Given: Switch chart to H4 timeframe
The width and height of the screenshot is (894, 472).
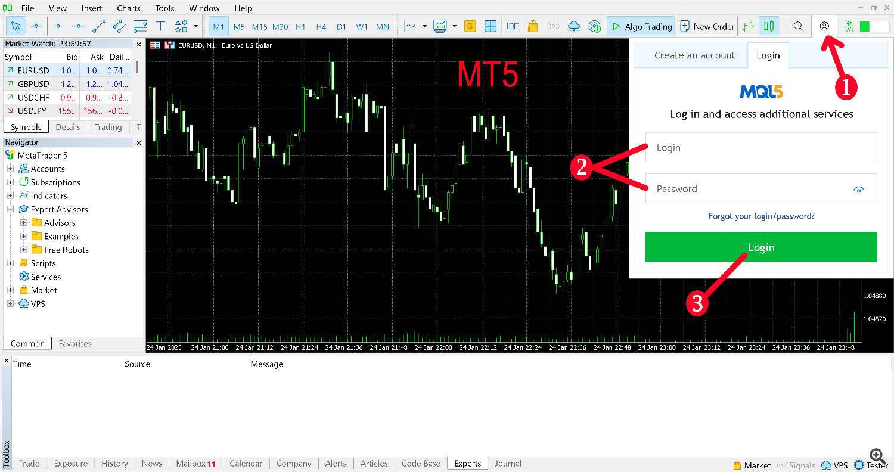Looking at the screenshot, I should point(321,27).
